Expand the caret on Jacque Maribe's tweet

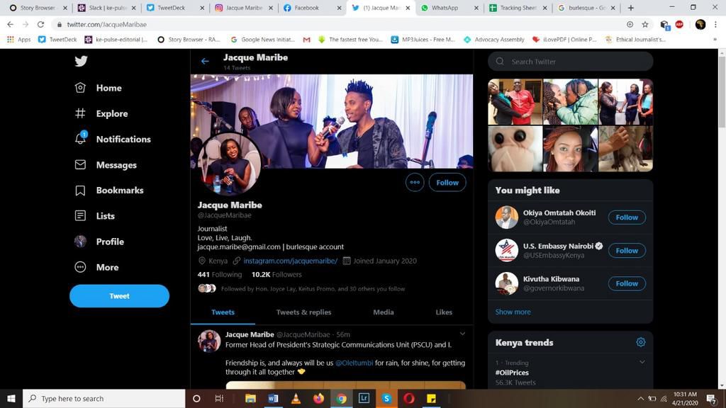click(462, 334)
